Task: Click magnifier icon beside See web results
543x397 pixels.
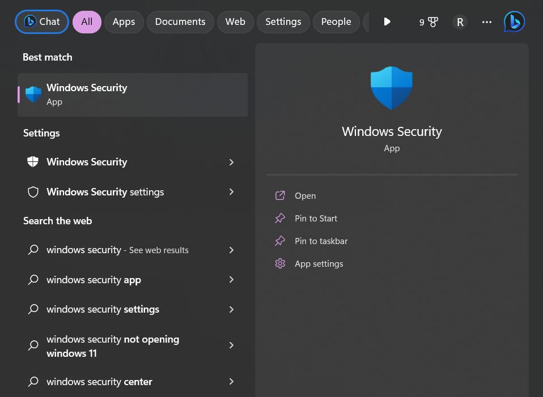Action: (33, 250)
